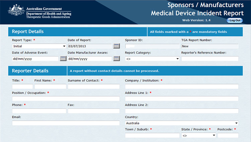Open calendar for Date of Adverse Event
Screen dimensions: 251x142
click(63, 59)
